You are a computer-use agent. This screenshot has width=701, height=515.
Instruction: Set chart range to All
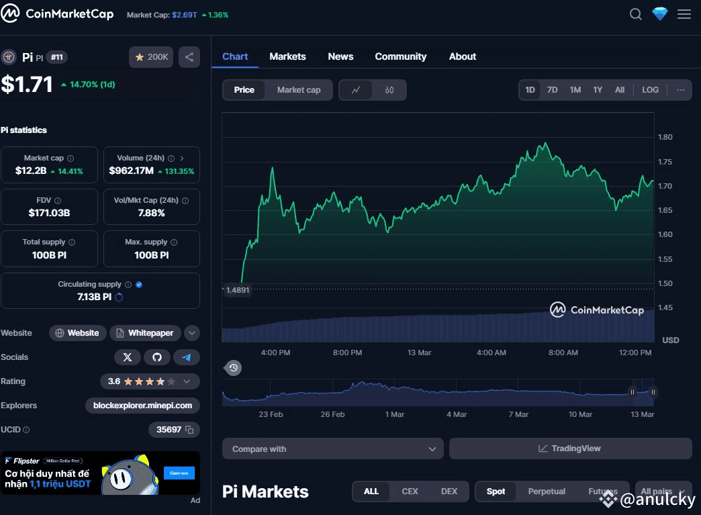(620, 90)
